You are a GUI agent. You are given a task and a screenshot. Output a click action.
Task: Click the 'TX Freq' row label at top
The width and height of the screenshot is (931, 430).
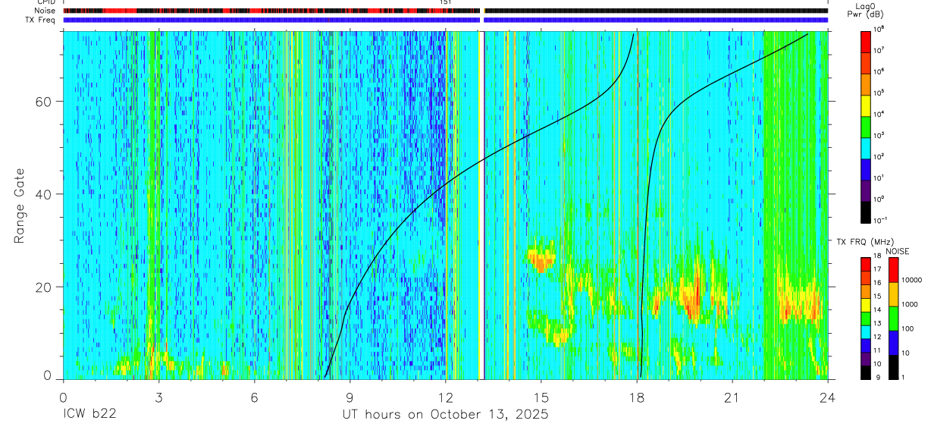[41, 20]
